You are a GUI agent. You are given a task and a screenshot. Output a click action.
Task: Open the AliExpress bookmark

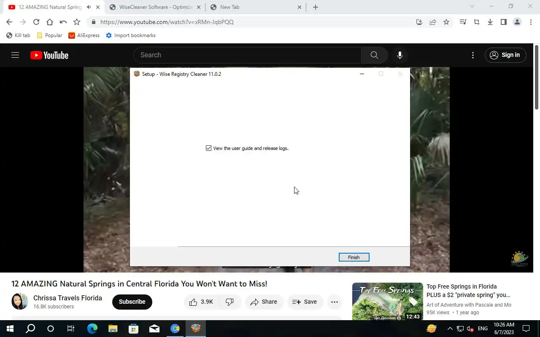(x=84, y=35)
